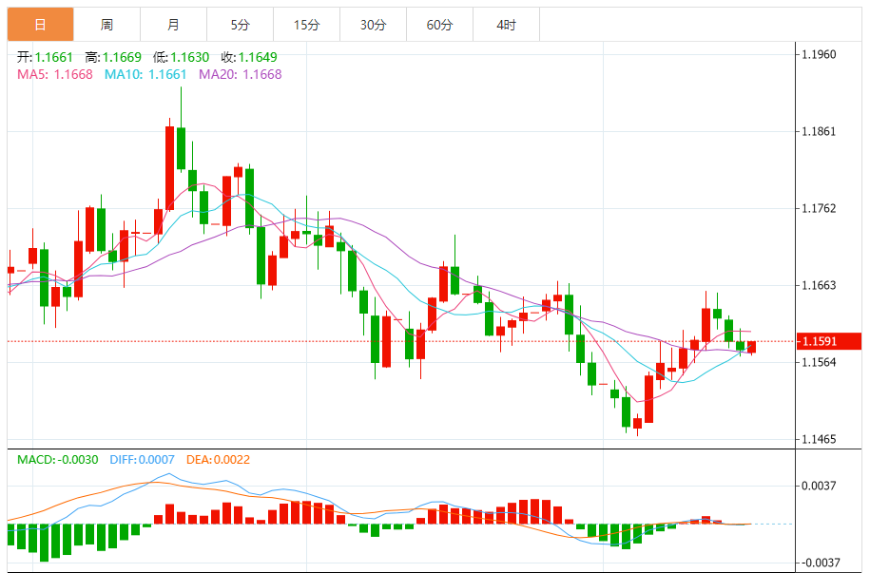Switch to the 周 weekly tab

pyautogui.click(x=107, y=25)
